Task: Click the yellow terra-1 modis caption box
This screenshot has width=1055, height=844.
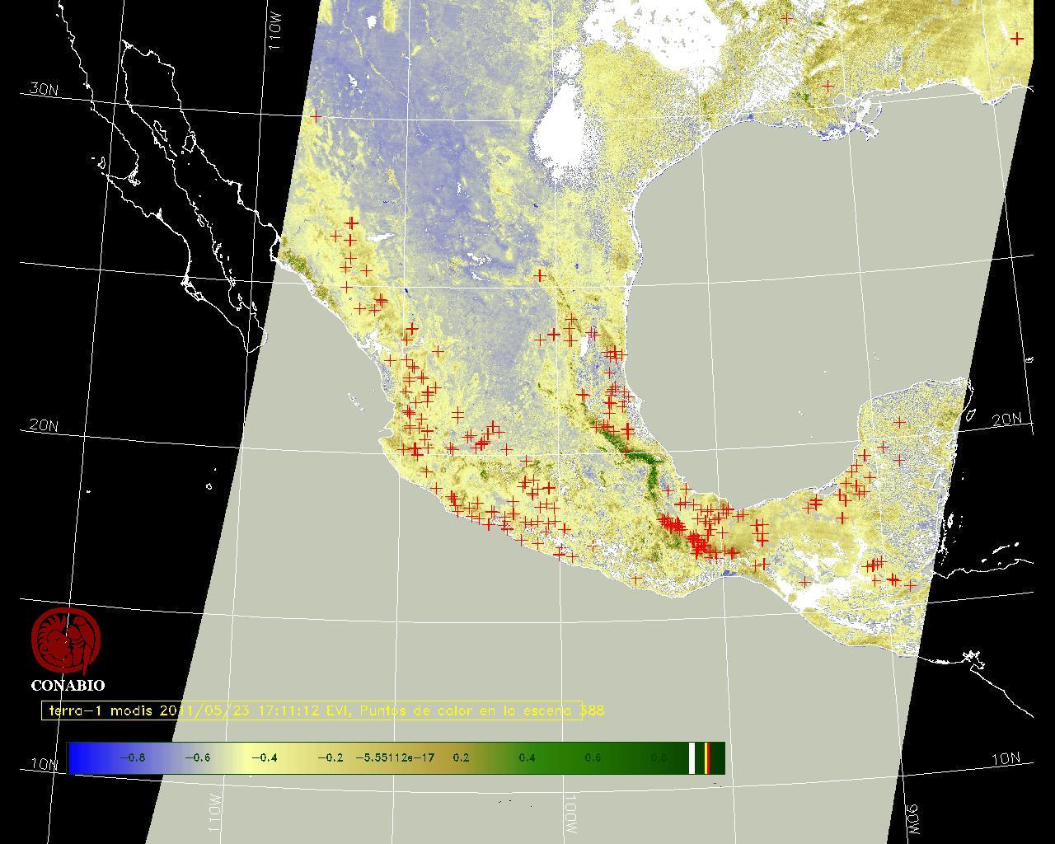Action: click(x=312, y=710)
